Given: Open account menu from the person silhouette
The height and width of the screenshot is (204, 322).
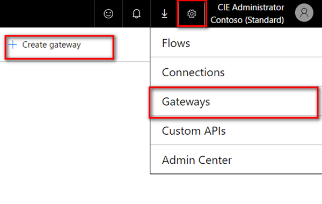Looking at the screenshot, I should click(304, 13).
